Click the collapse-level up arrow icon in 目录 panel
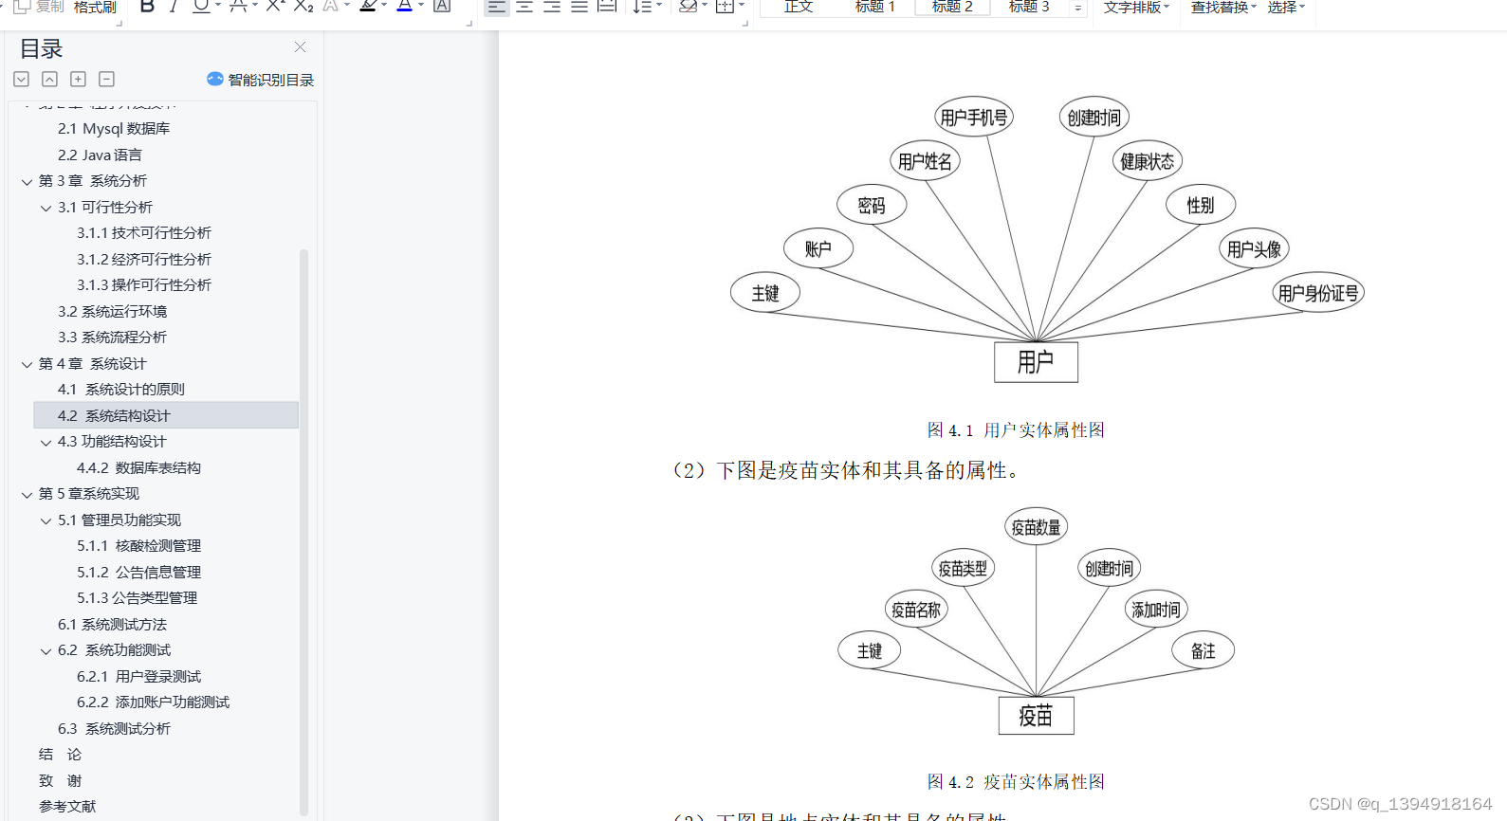The image size is (1507, 821). [x=50, y=80]
